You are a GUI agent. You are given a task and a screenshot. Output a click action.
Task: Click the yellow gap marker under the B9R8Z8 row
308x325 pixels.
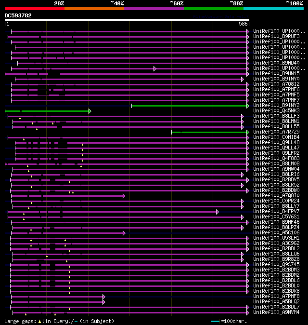tap(66, 261)
